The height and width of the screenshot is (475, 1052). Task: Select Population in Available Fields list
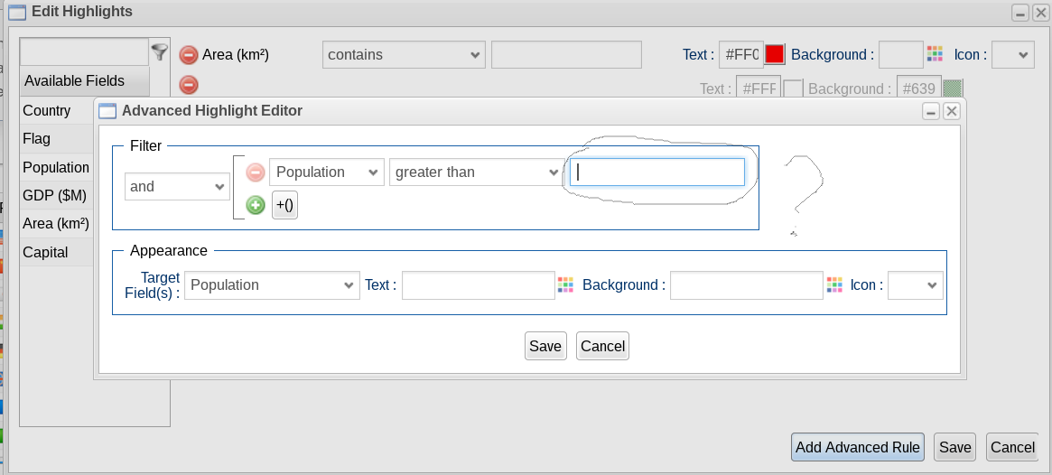coord(57,167)
